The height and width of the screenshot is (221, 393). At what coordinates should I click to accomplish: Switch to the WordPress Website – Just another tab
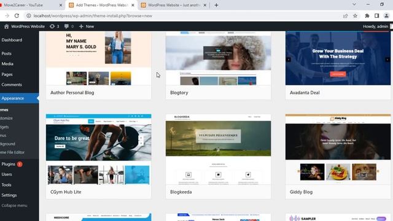tap(173, 5)
